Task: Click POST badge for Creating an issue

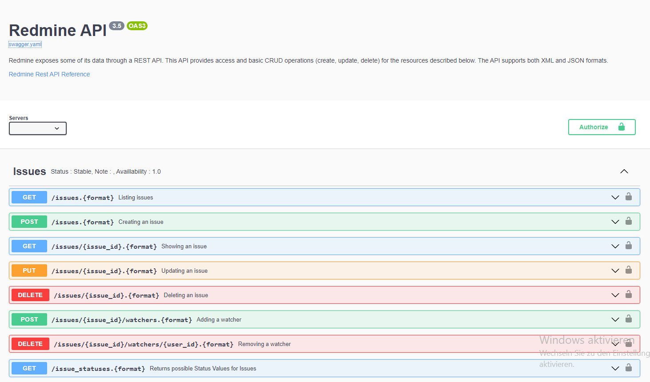Action: pos(29,222)
